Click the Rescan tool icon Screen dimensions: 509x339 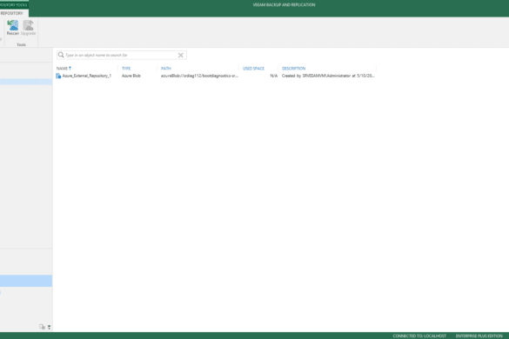13,25
